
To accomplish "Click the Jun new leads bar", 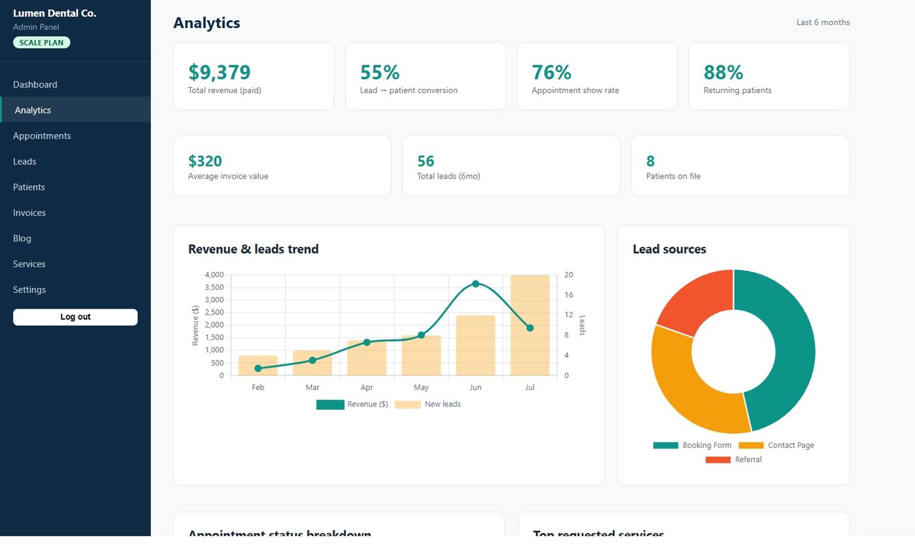I will pos(476,345).
